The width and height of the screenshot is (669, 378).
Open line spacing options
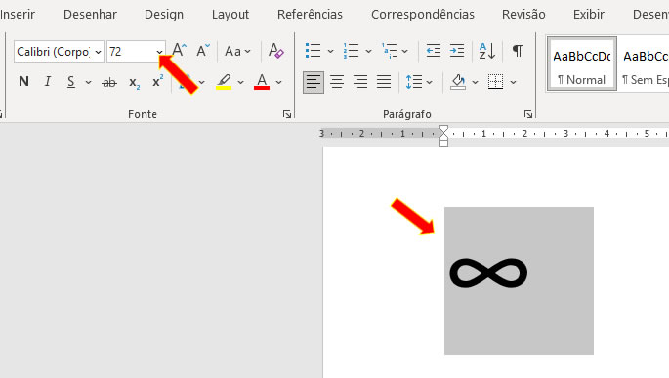tap(419, 81)
